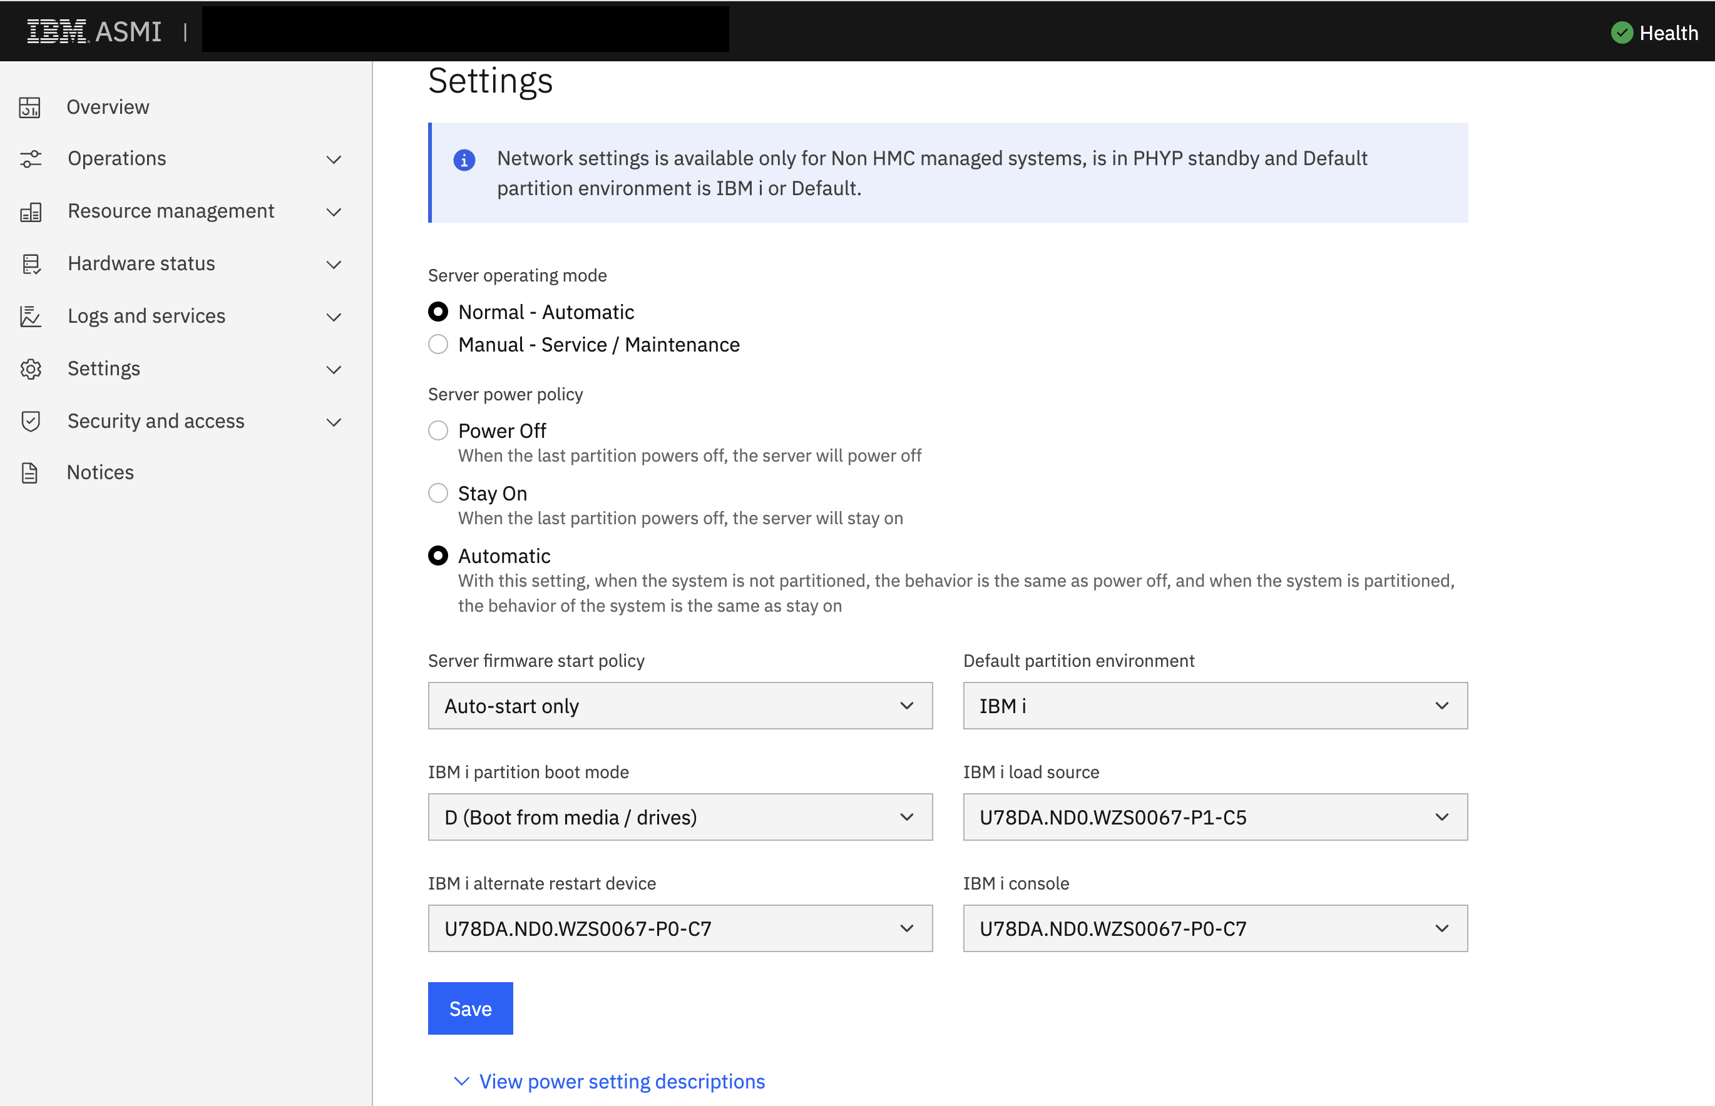
Task: Expand the Operations chevron
Action: (x=334, y=160)
